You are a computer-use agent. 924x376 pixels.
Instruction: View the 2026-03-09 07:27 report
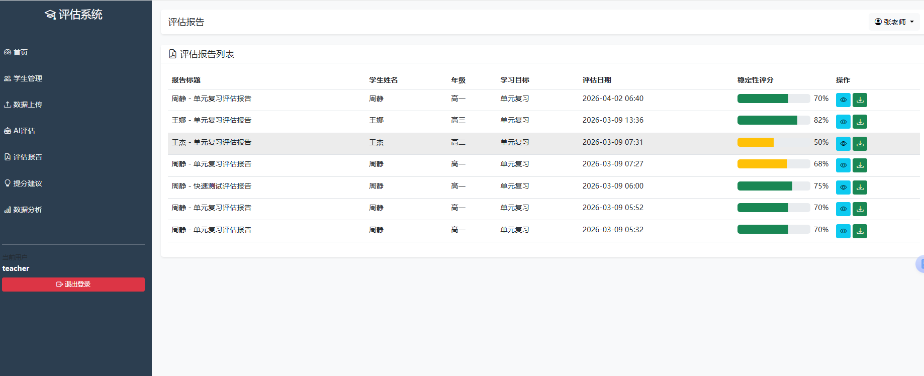pyautogui.click(x=843, y=165)
